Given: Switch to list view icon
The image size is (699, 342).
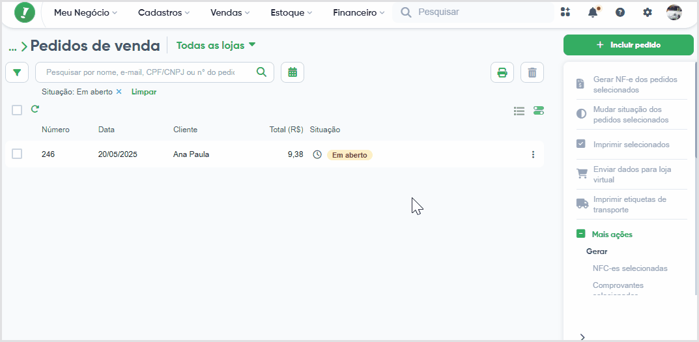Looking at the screenshot, I should (519, 111).
